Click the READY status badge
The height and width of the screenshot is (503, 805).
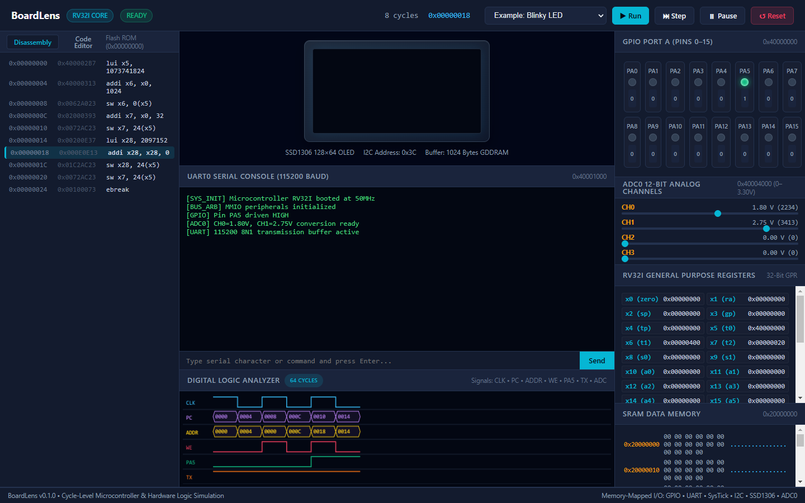(x=136, y=16)
